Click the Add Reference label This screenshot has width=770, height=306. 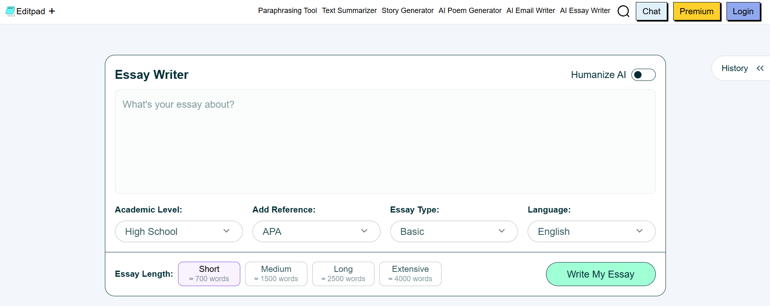(x=284, y=210)
